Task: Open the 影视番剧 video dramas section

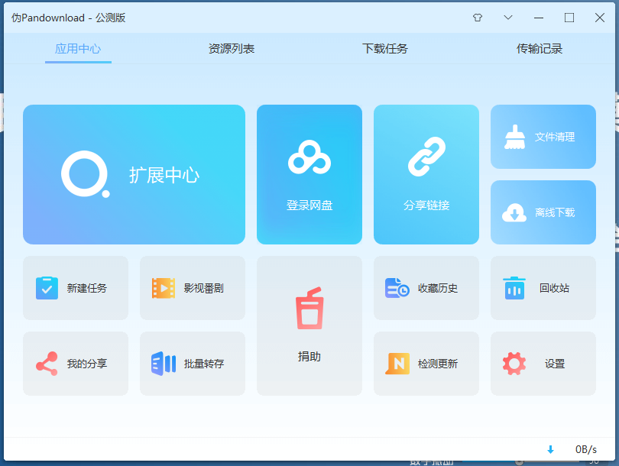Action: pyautogui.click(x=192, y=288)
